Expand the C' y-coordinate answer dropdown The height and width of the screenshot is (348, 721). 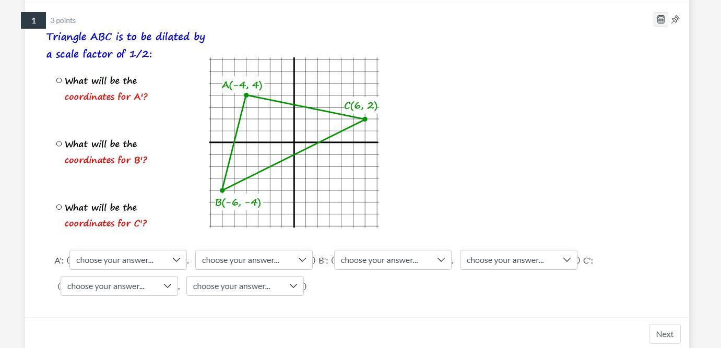pos(245,286)
